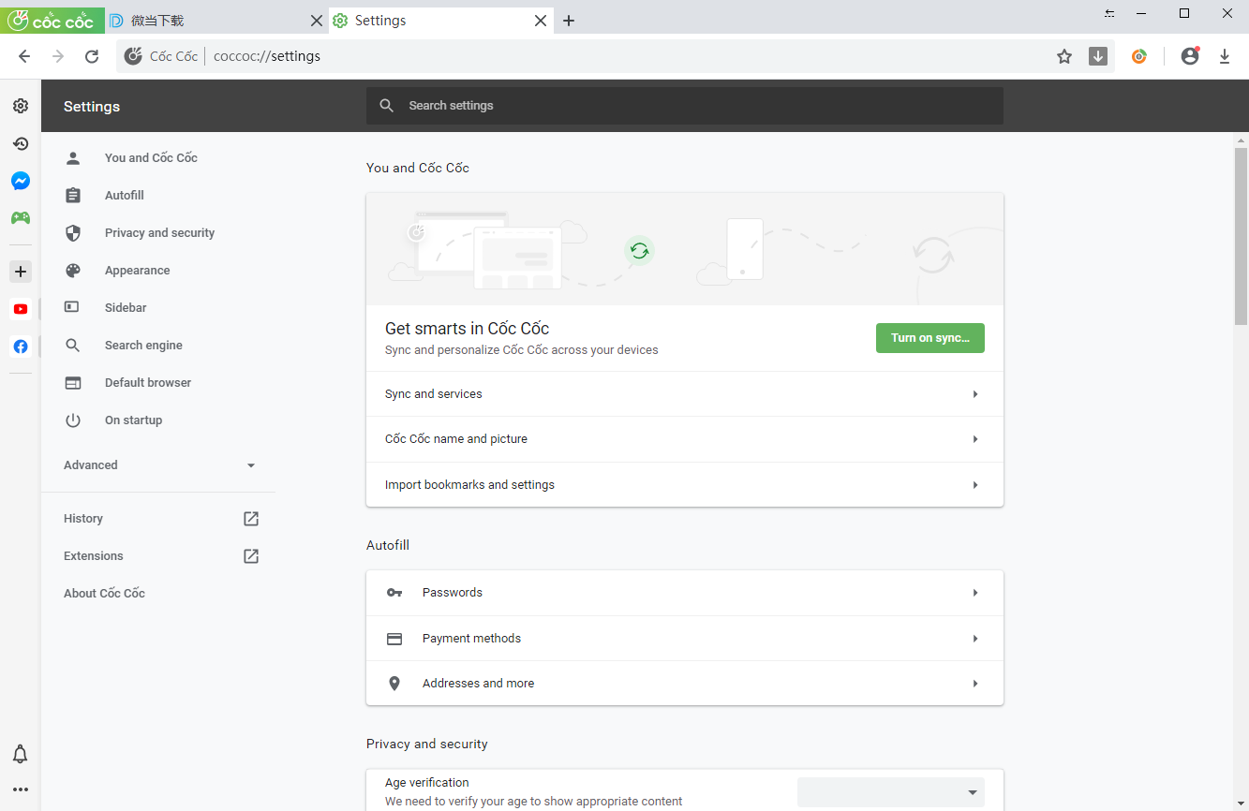Click the Addresses location pin icon
The height and width of the screenshot is (811, 1249).
[x=394, y=684]
